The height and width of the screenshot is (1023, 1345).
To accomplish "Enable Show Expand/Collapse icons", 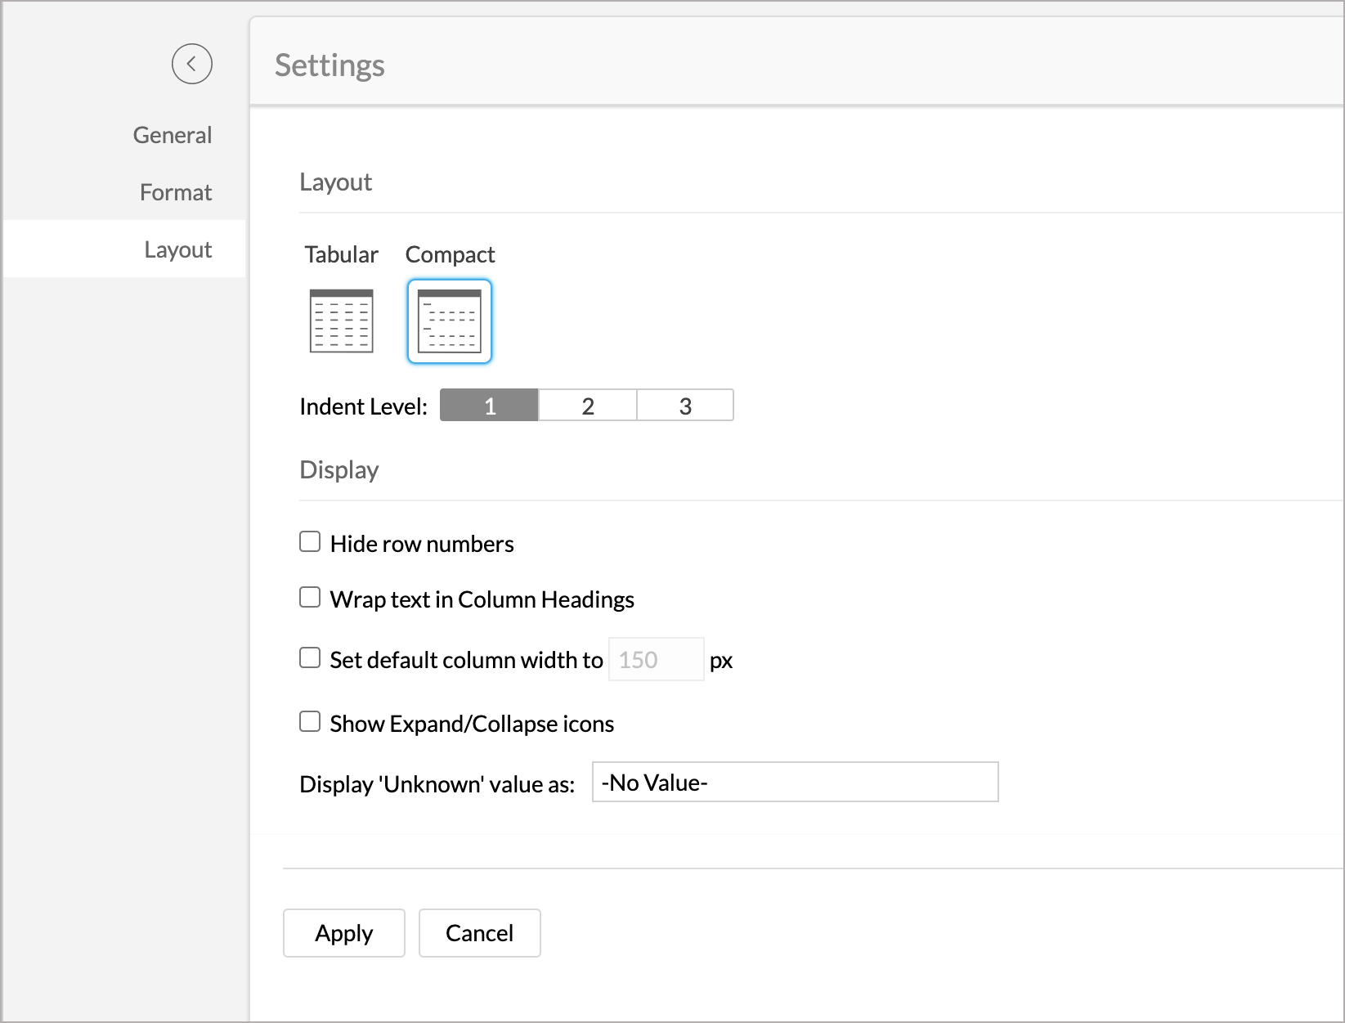I will 310,722.
